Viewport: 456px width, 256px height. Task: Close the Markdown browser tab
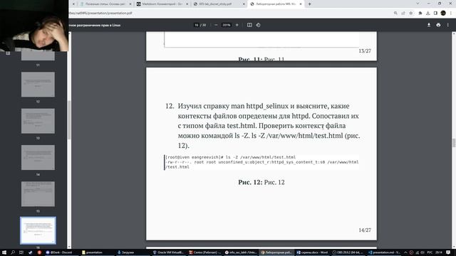187,4
